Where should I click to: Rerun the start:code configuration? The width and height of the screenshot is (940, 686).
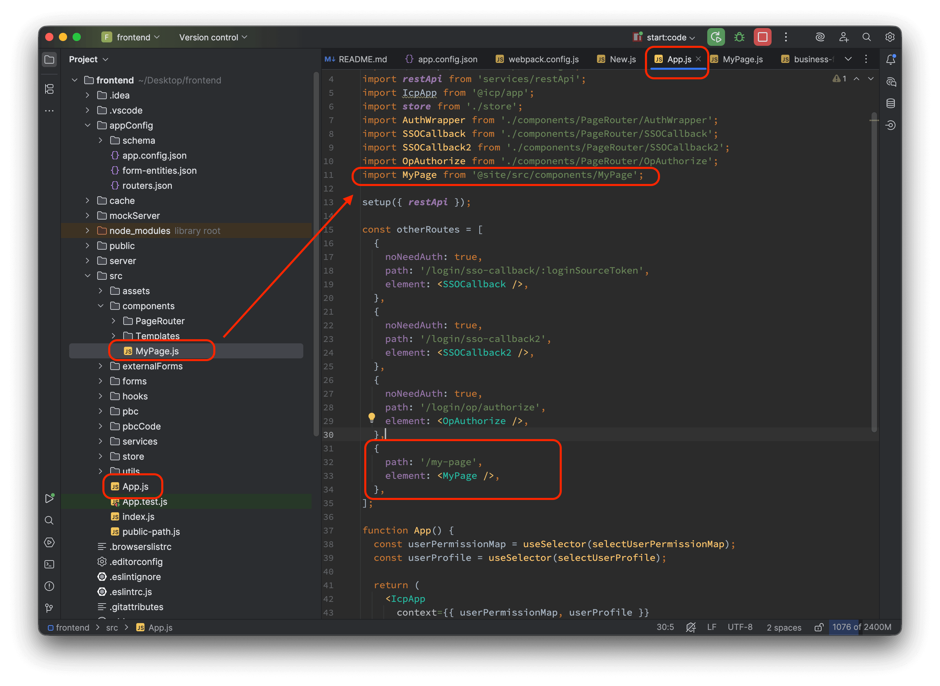(x=716, y=37)
